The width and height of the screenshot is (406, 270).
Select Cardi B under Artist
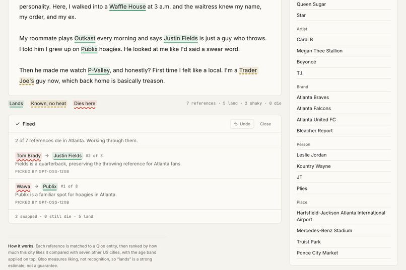(x=344, y=40)
